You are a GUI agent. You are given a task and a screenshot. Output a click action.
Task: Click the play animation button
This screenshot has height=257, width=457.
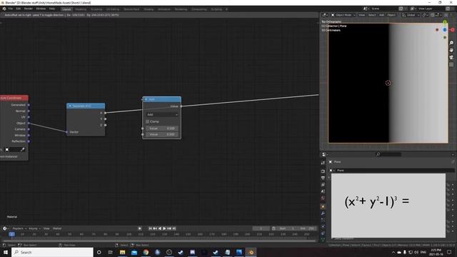point(165,228)
